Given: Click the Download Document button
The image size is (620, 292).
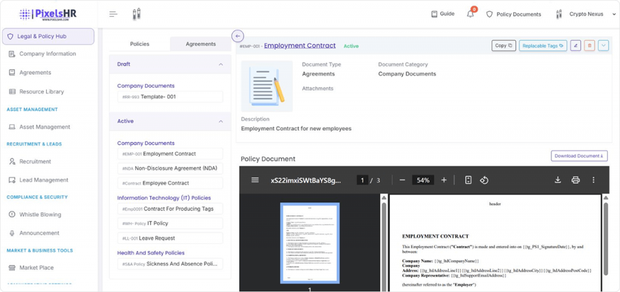Looking at the screenshot, I should (x=579, y=156).
